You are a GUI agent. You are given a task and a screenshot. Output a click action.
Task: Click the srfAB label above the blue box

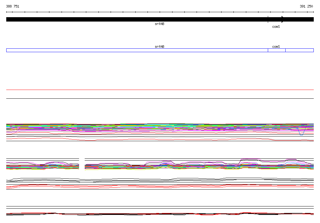click(x=159, y=47)
